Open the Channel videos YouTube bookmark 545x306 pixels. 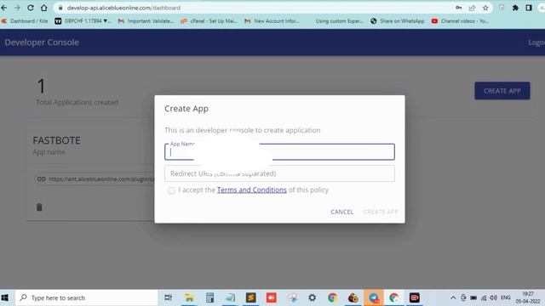(x=460, y=21)
